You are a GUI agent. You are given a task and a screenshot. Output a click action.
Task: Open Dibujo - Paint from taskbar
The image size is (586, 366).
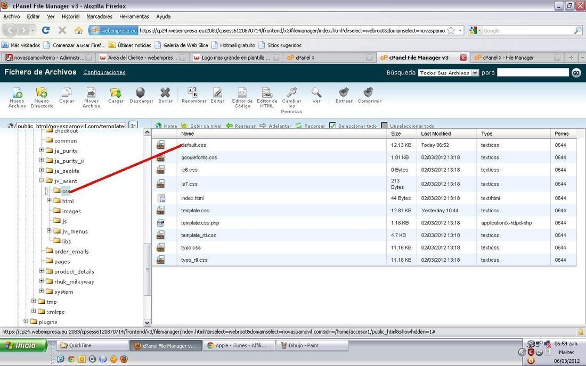(312, 345)
